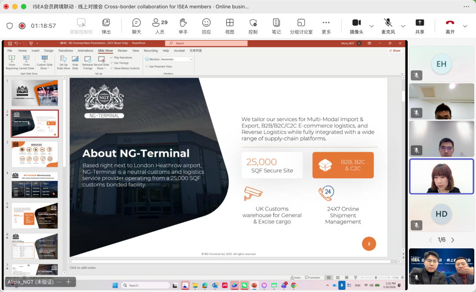Click Hide Slide in the ribbon
476x292 pixels.
pos(75,62)
